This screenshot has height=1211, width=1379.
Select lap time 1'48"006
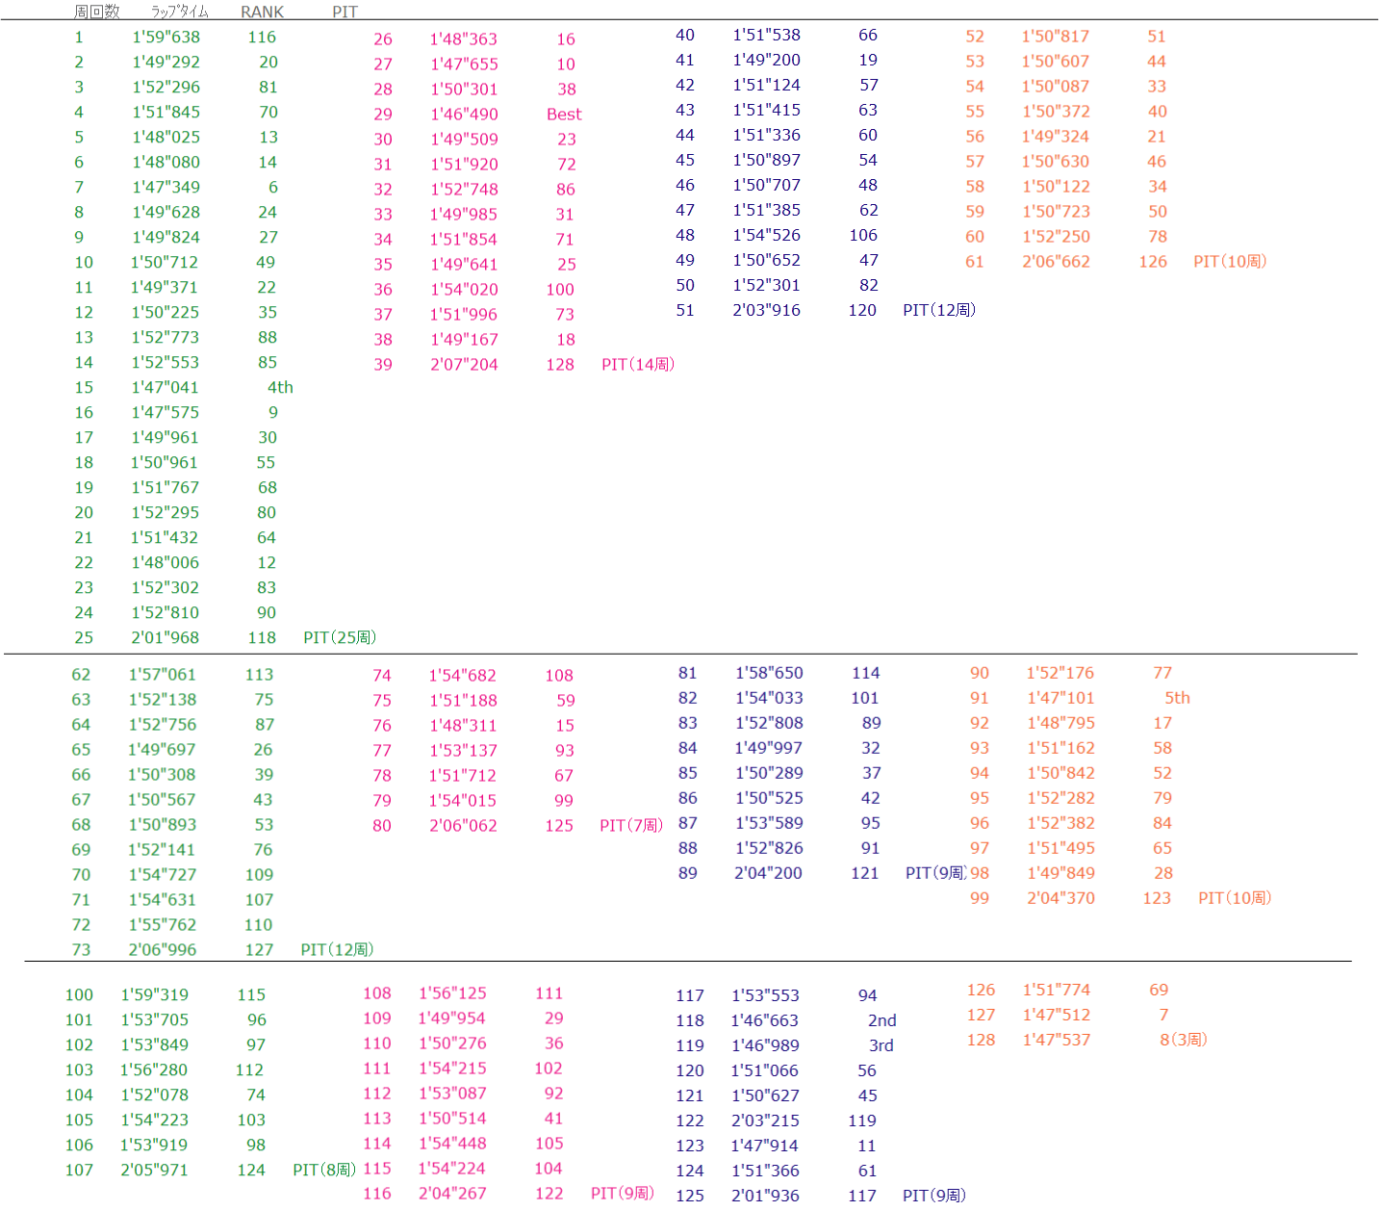pyautogui.click(x=165, y=562)
